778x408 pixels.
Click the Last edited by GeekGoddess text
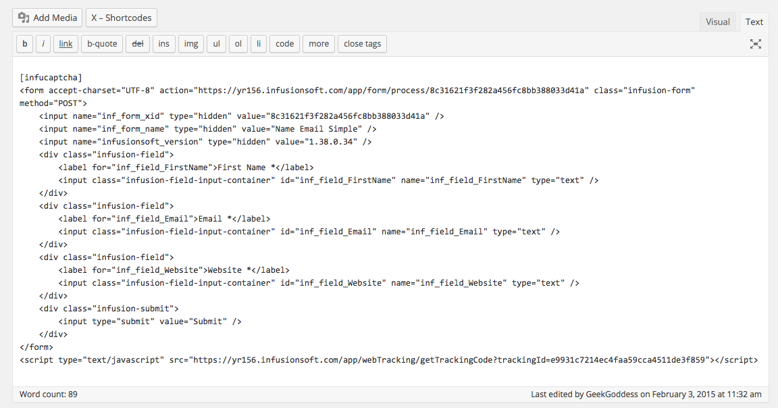646,394
